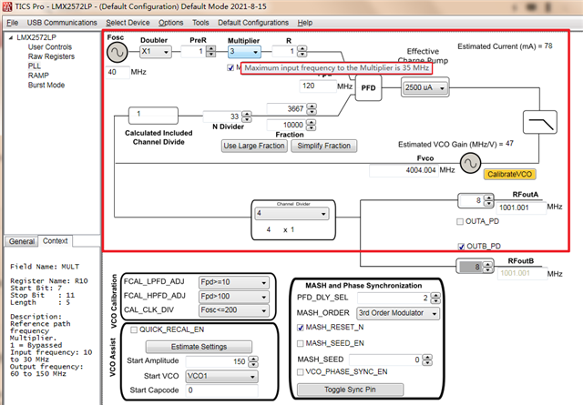583x405 pixels.
Task: Open the Tools menu
Action: coord(200,23)
